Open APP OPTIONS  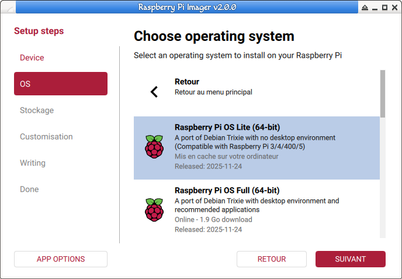(x=61, y=259)
